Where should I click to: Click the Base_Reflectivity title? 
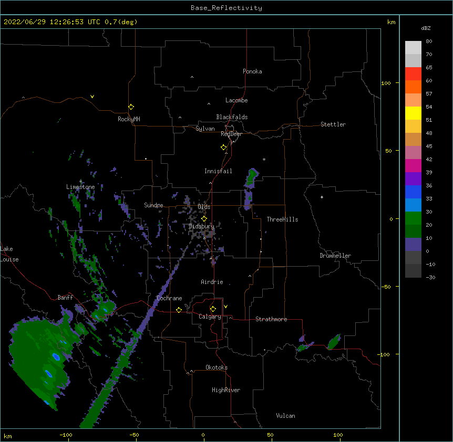point(226,8)
